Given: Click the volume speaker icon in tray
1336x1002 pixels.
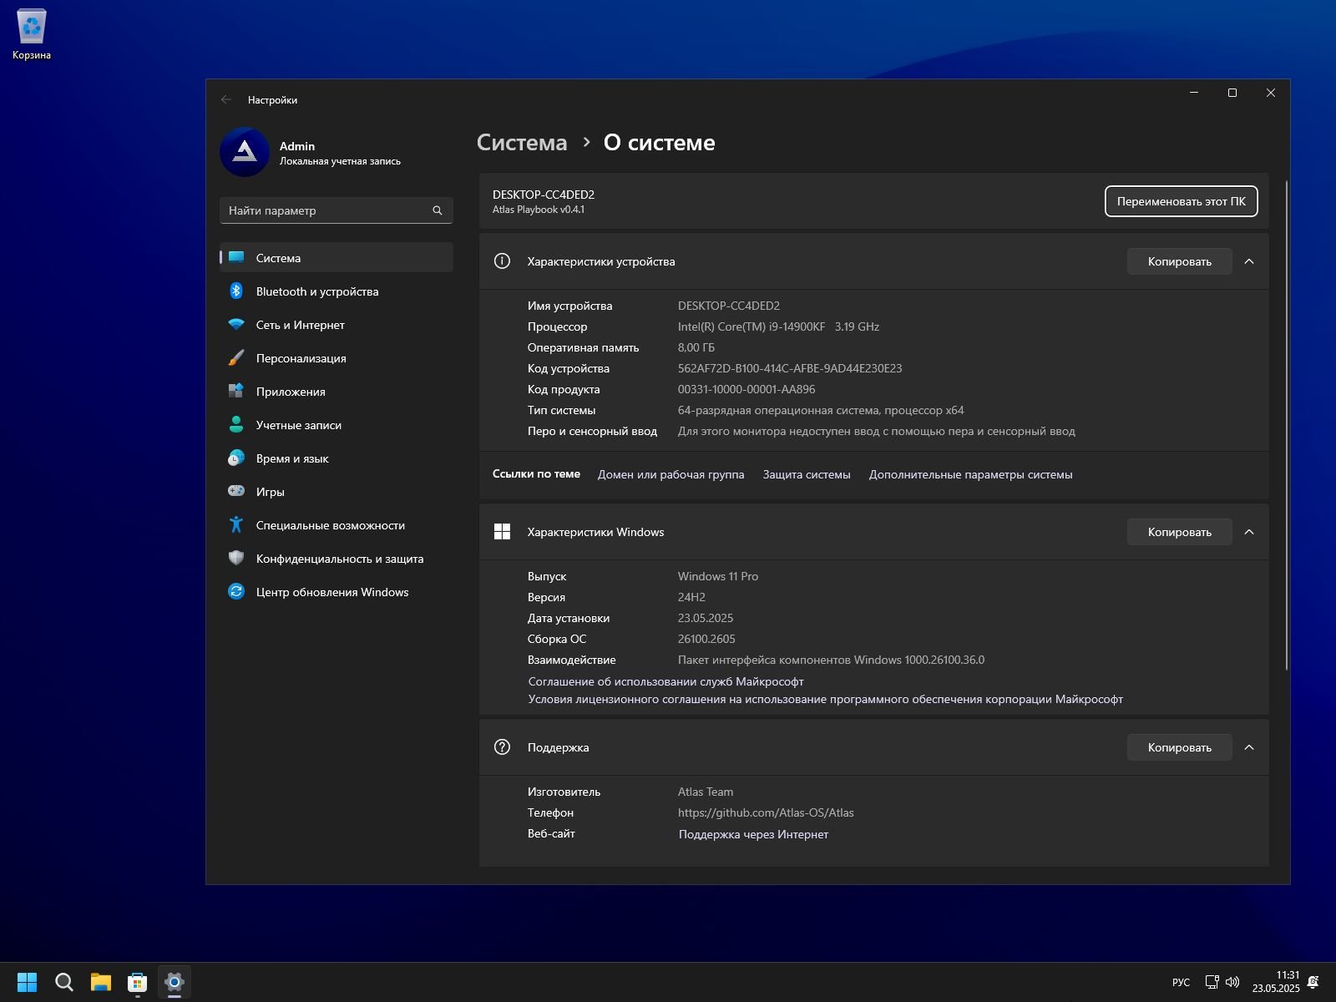Looking at the screenshot, I should pos(1232,982).
